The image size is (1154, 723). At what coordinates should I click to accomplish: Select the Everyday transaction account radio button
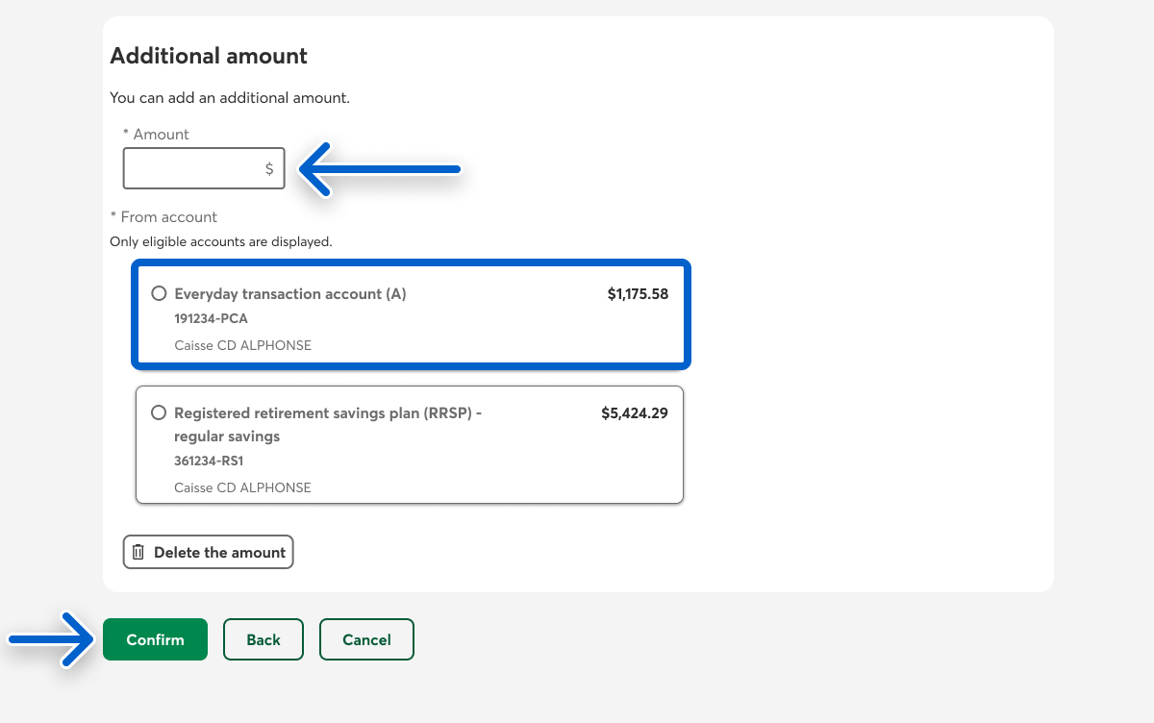click(160, 294)
